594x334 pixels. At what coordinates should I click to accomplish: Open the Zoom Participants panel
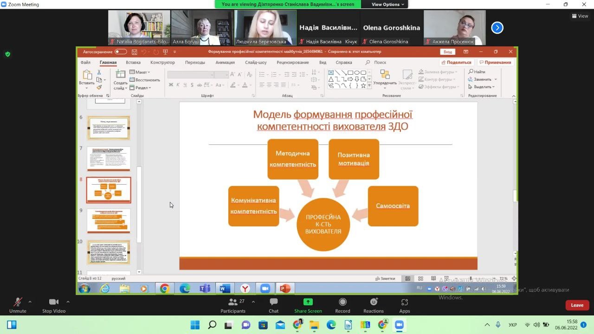(x=233, y=305)
